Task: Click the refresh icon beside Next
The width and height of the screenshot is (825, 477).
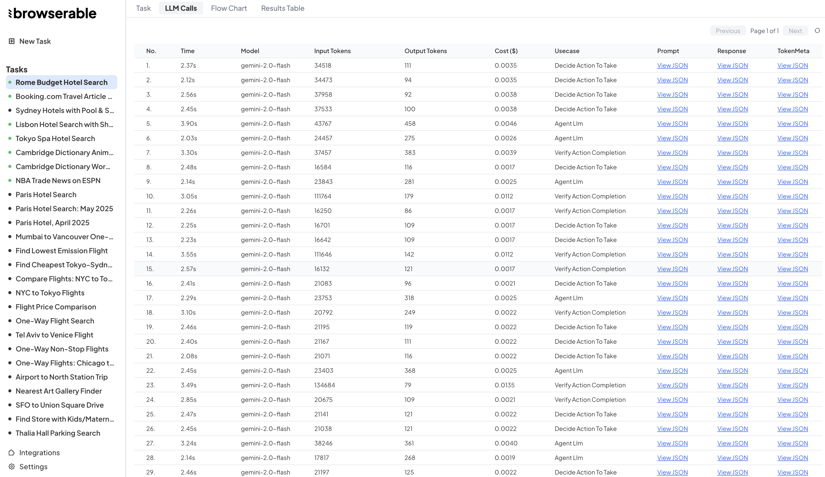Action: point(817,31)
